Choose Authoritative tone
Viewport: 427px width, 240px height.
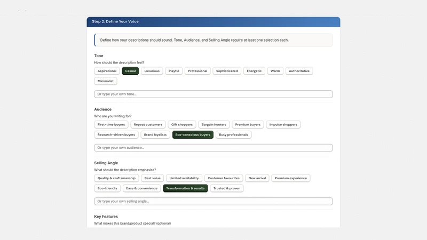pos(299,71)
